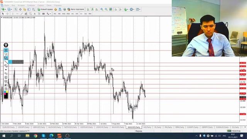This screenshot has height=139, width=247.
Task: Zoom in the chart with magnifier plus
Action: [x=102, y=9]
